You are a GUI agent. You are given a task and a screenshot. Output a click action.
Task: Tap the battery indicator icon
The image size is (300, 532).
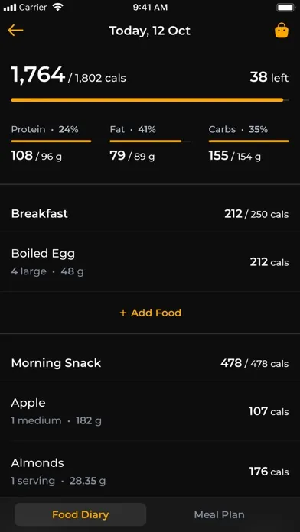pyautogui.click(x=285, y=8)
